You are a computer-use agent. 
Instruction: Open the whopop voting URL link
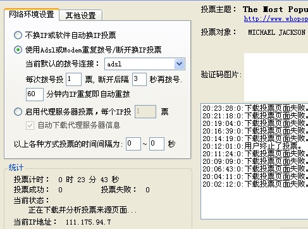[276, 19]
